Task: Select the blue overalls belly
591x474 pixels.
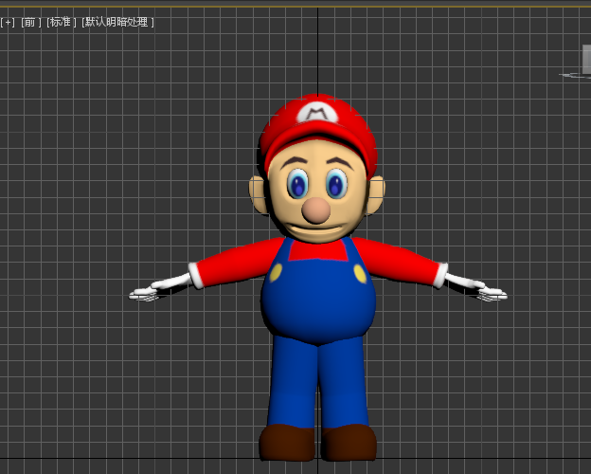Action: click(317, 303)
